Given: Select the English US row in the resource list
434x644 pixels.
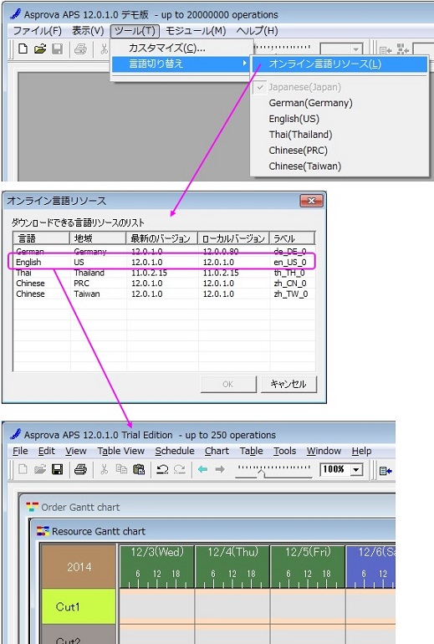Looking at the screenshot, I should 161,262.
